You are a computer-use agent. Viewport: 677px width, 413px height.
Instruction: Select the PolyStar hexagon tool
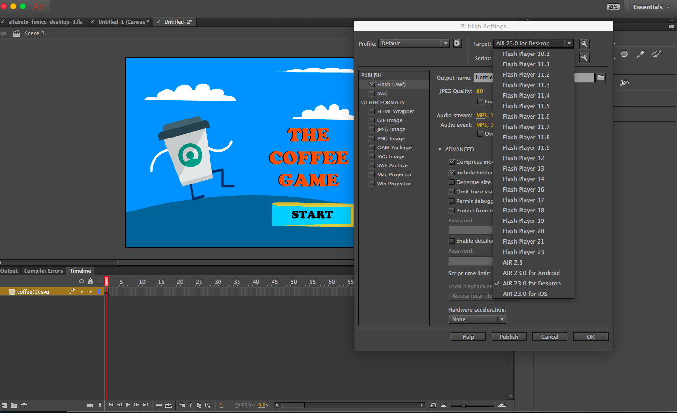624,54
